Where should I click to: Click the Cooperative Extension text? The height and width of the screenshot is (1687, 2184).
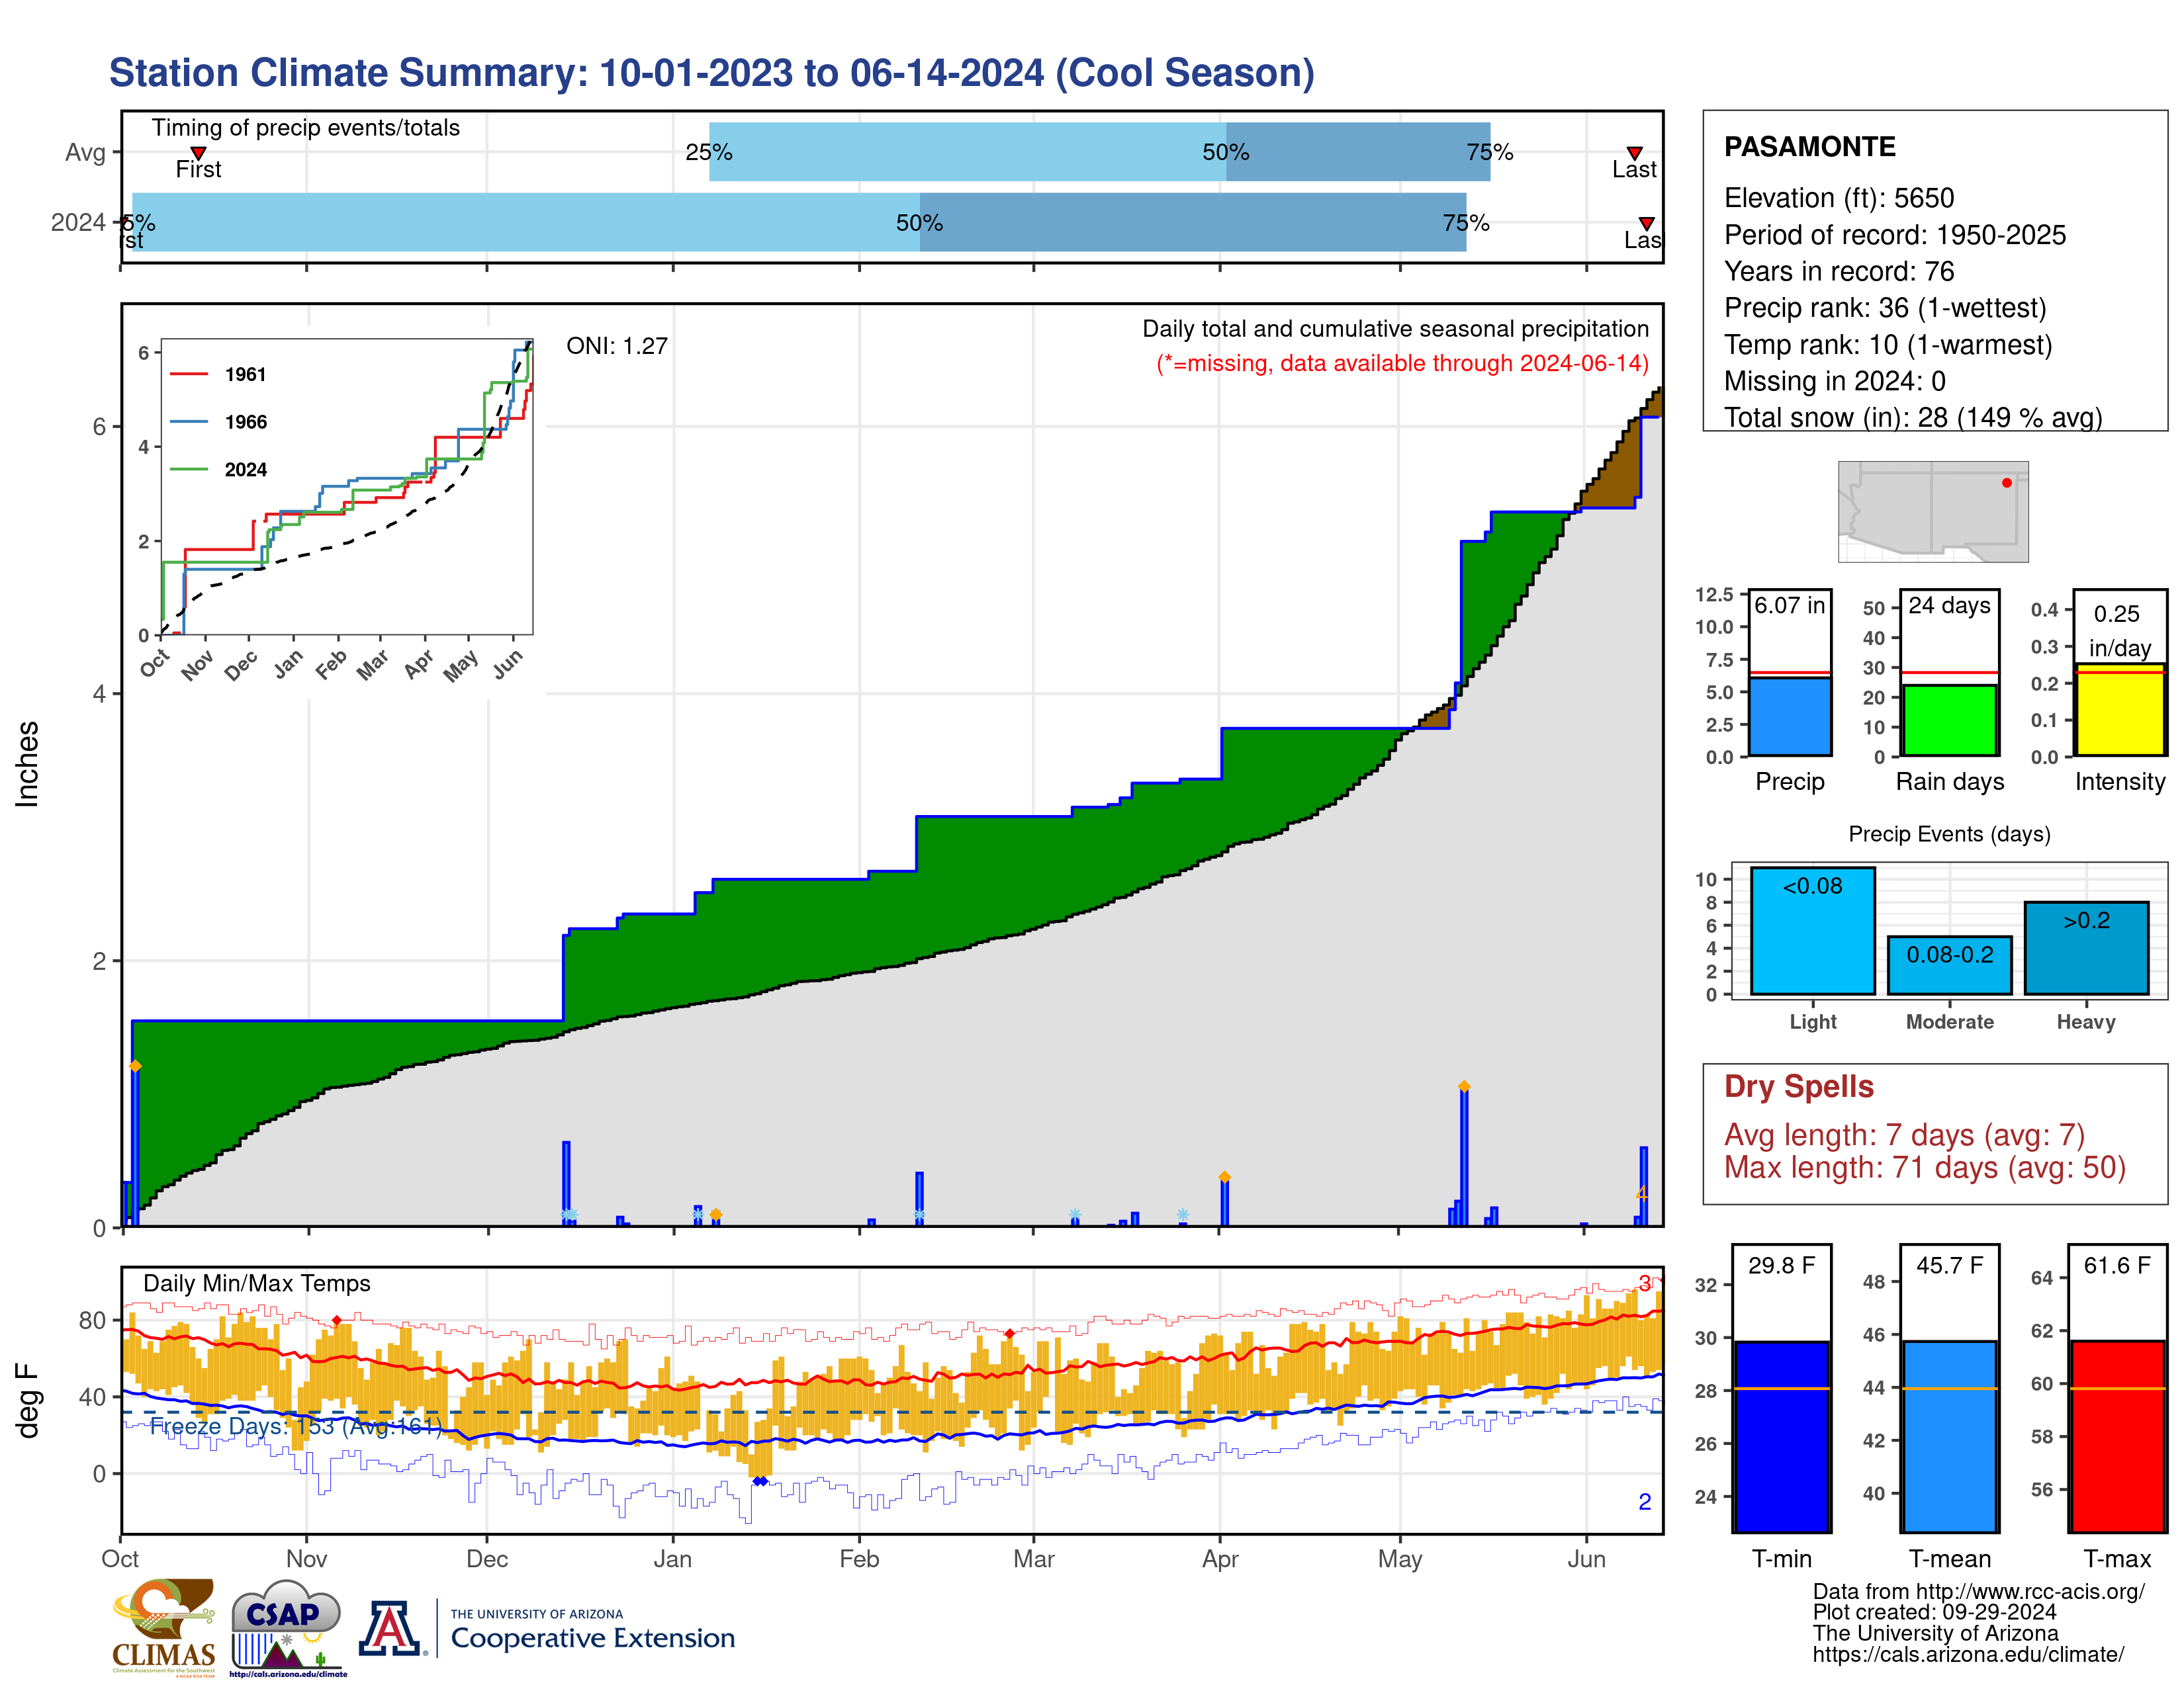592,1638
